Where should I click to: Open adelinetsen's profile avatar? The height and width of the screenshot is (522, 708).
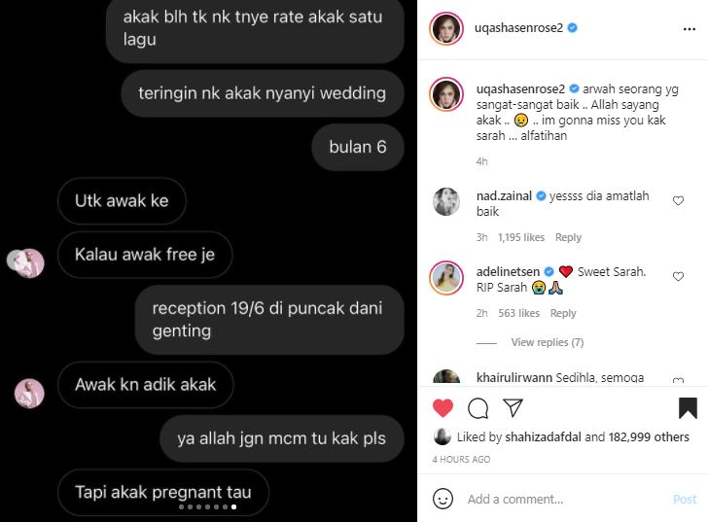click(446, 277)
